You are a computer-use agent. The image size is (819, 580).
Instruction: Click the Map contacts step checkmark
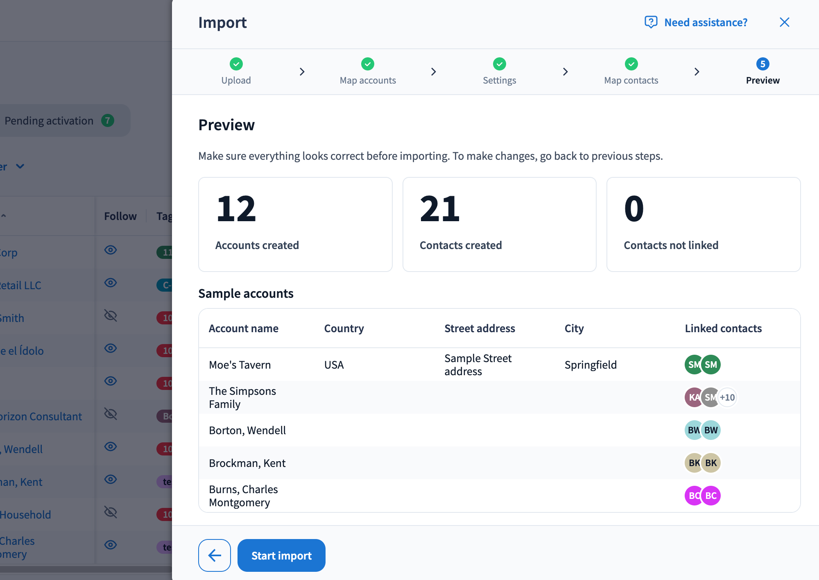[x=631, y=64]
